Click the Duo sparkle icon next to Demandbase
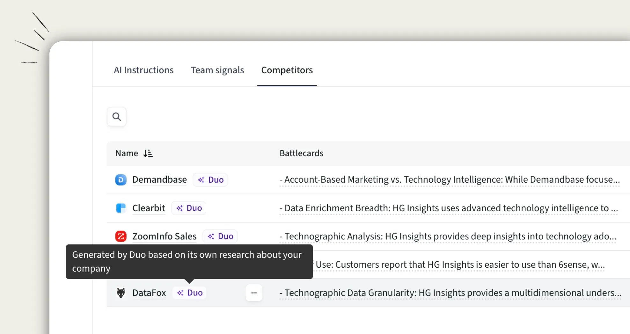 point(201,179)
